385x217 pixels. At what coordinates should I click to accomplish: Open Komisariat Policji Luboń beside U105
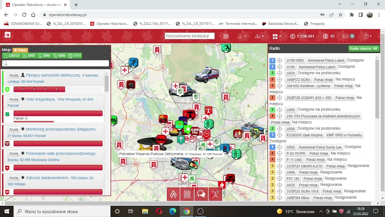click(x=317, y=67)
